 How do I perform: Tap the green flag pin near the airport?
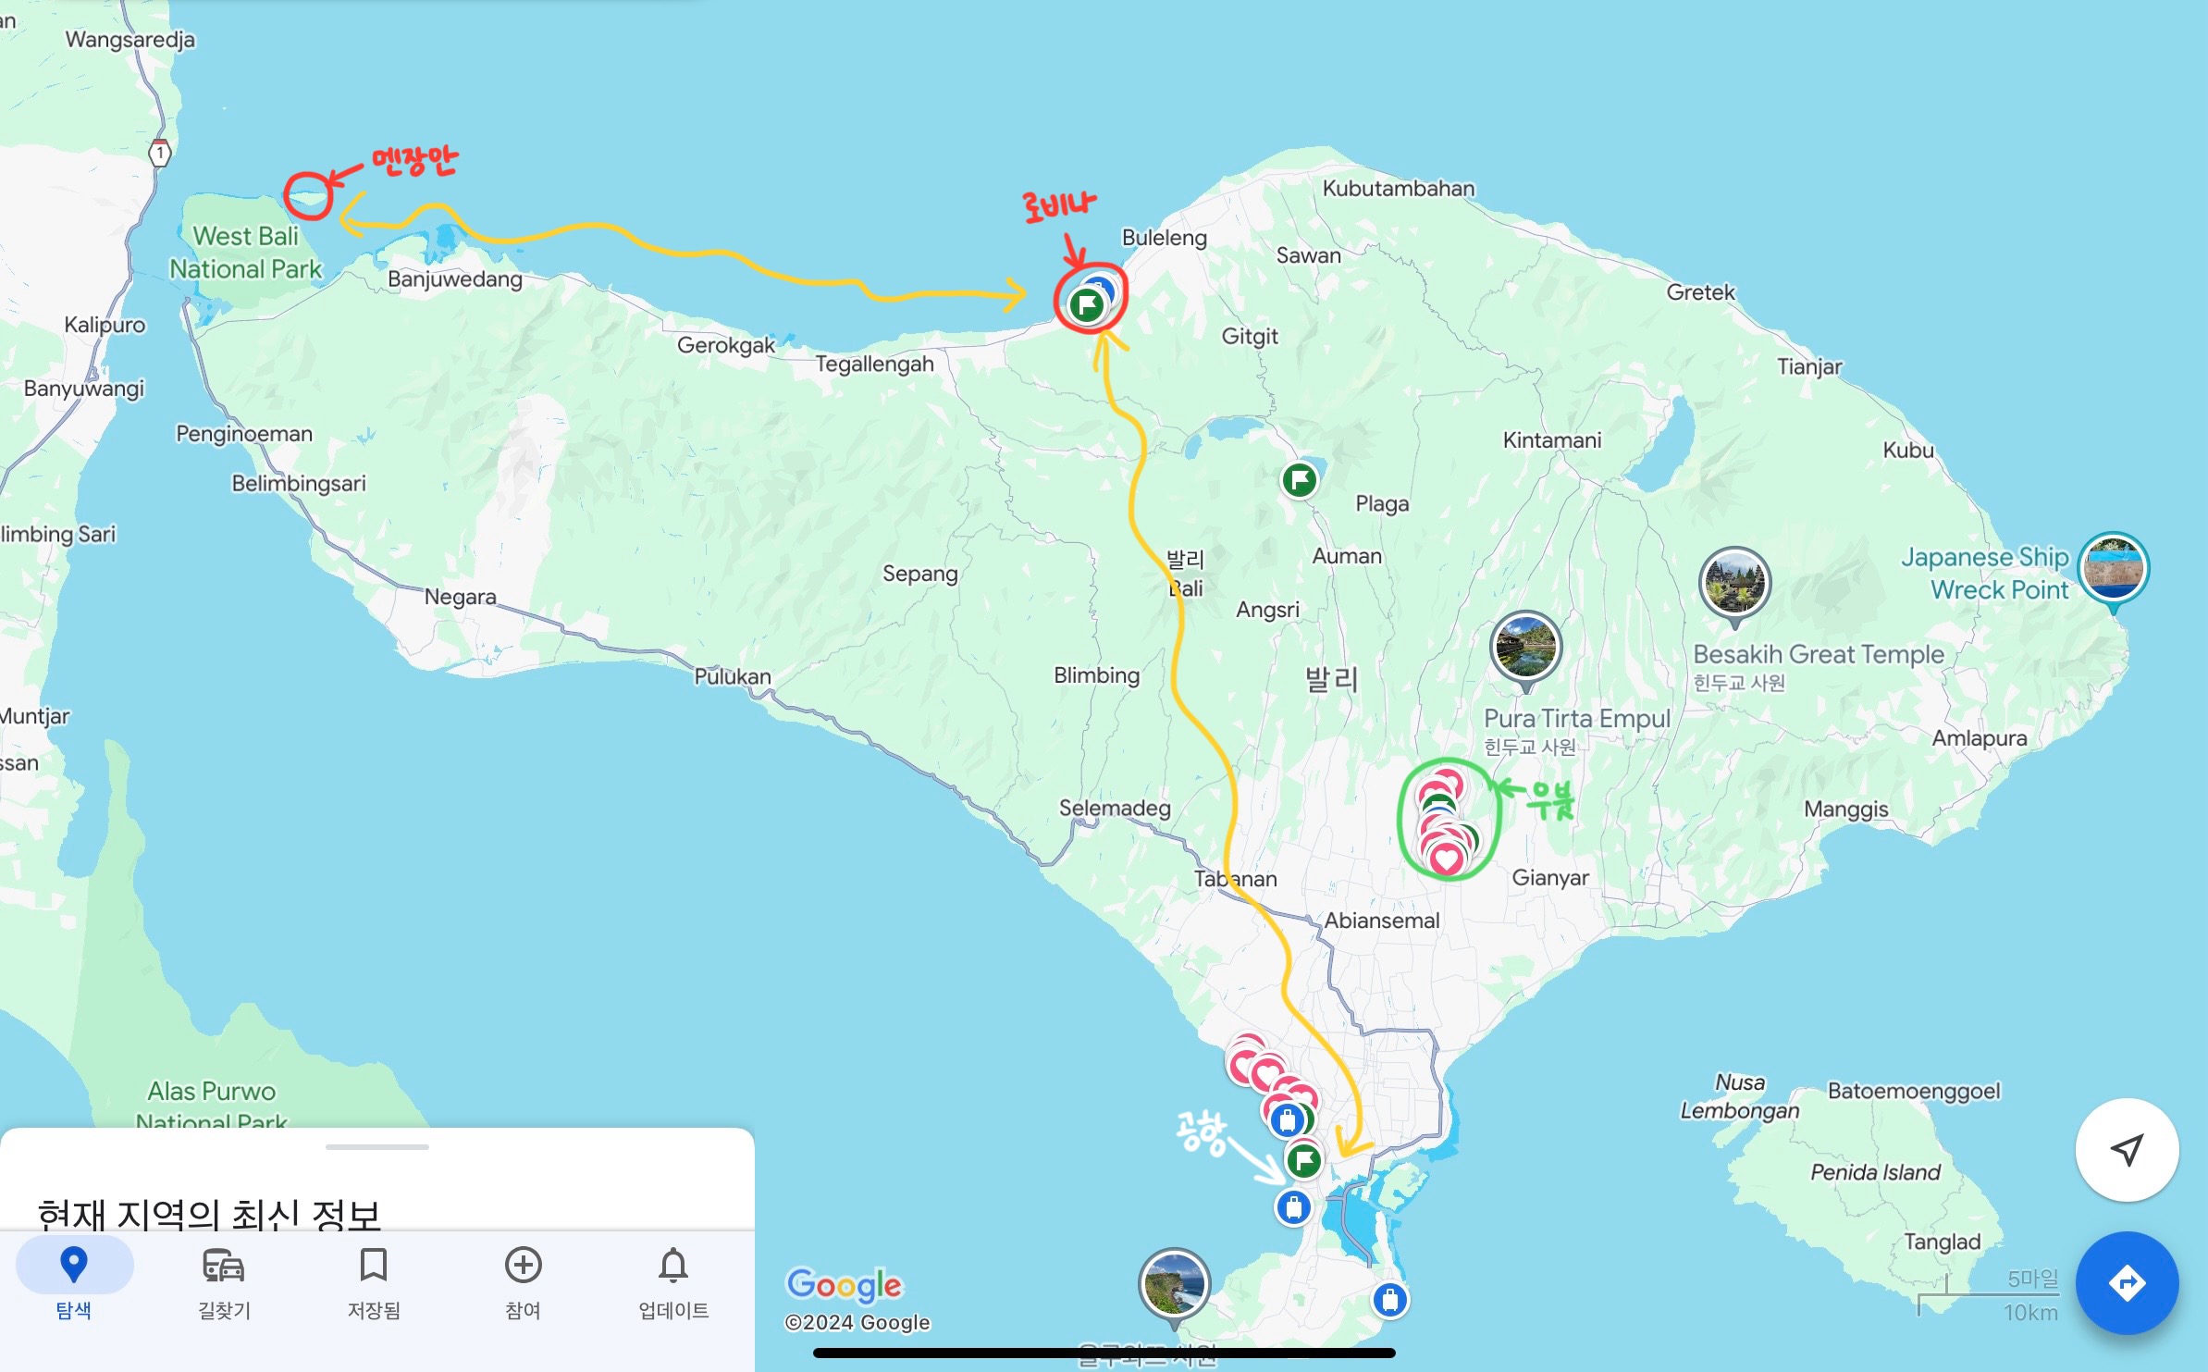tap(1303, 1159)
